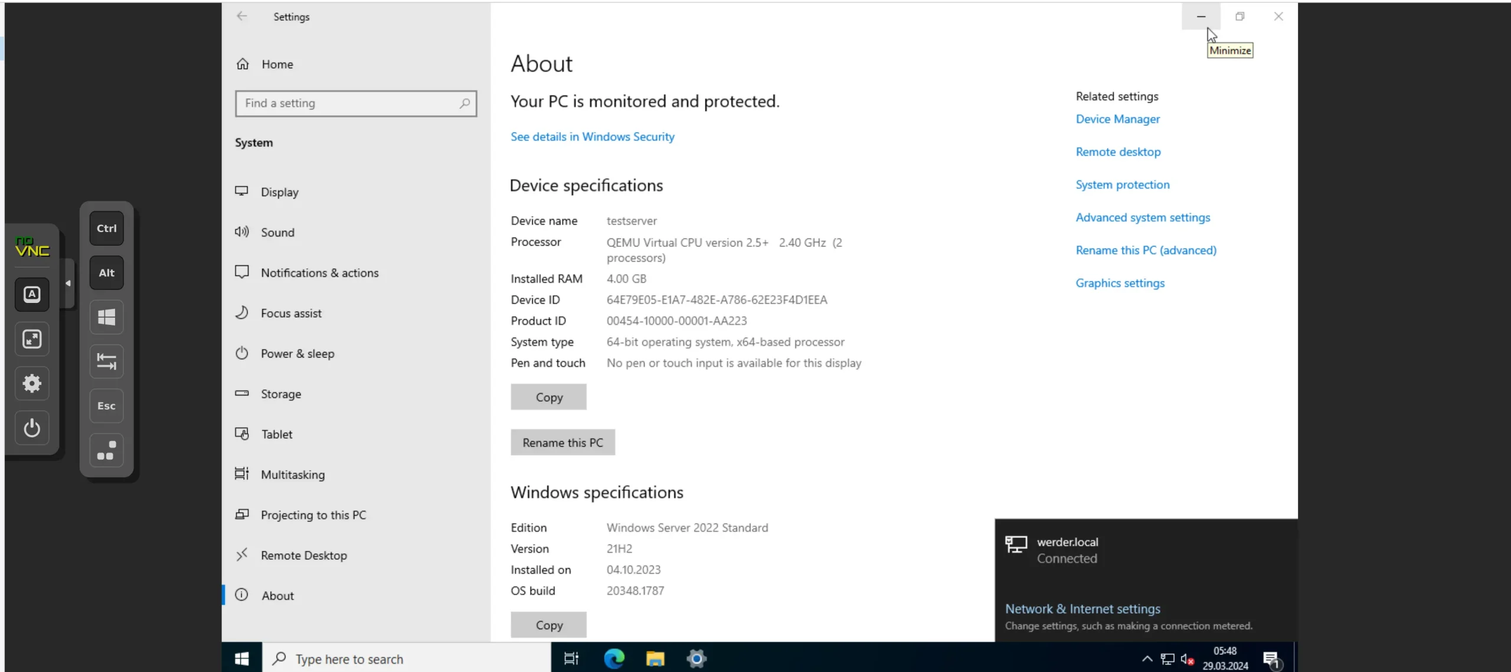Select Multitasking in the Settings sidebar
The image size is (1511, 672).
click(x=292, y=474)
